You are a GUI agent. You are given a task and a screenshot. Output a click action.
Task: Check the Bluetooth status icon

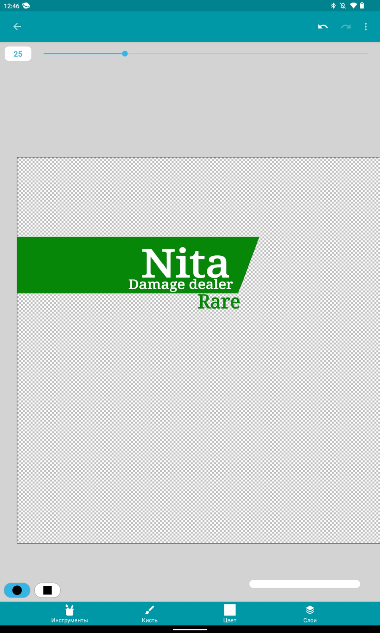333,5
